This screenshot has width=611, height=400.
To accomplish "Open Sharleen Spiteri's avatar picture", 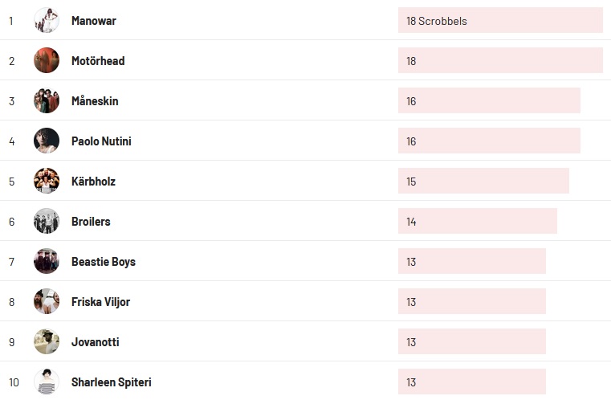I will pos(47,382).
